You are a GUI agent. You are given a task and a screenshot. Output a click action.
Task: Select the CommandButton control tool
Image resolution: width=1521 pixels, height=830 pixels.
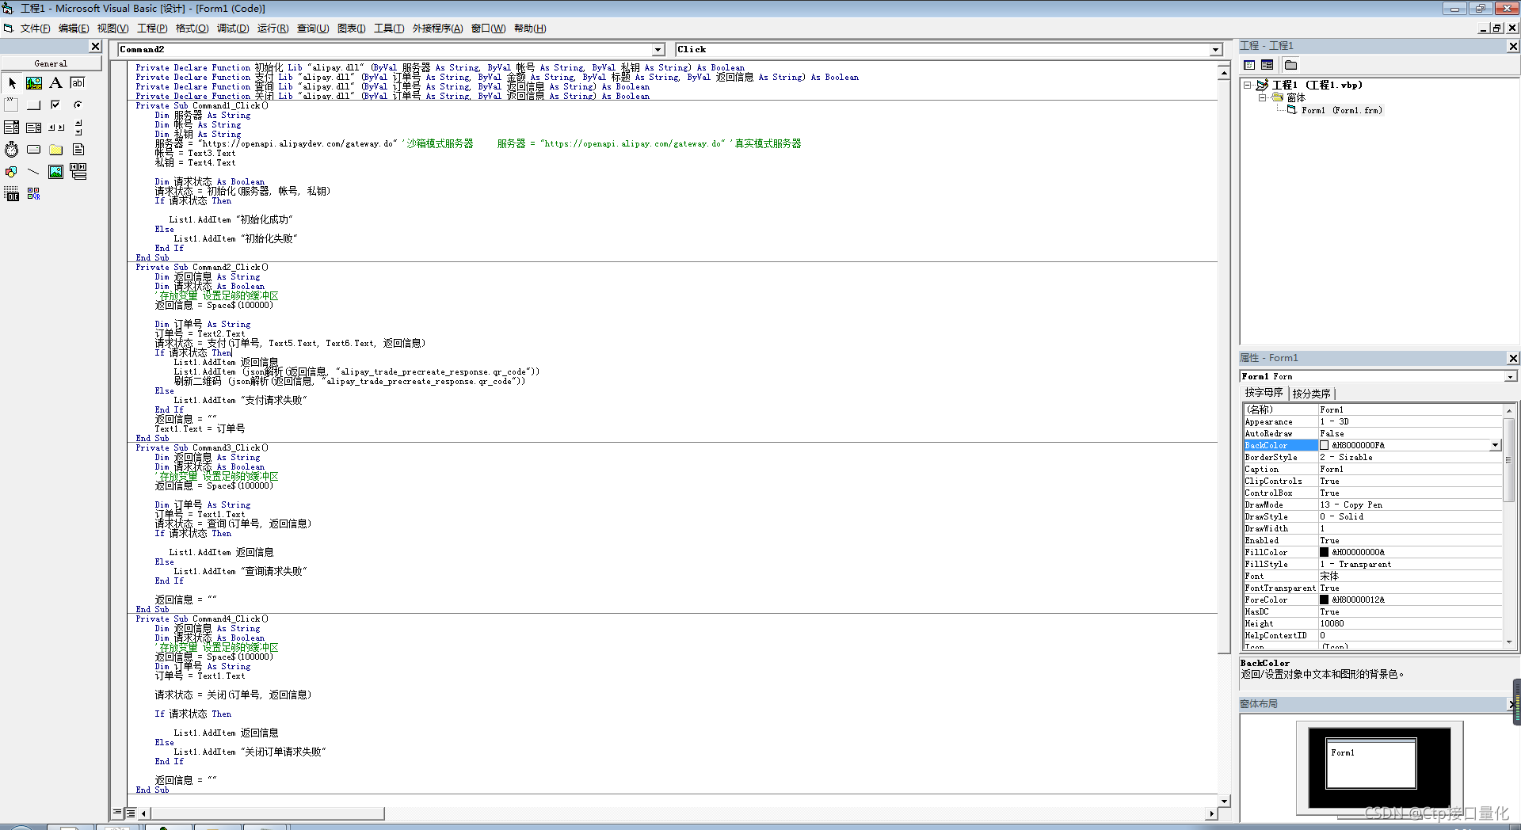pyautogui.click(x=34, y=105)
